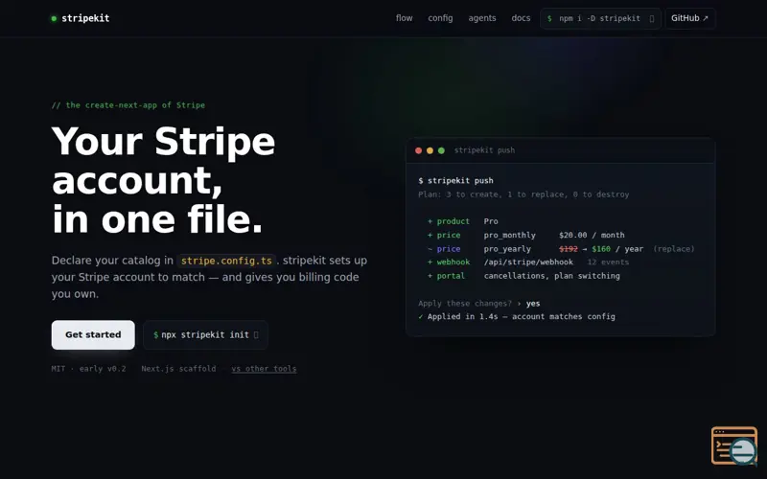
Task: Click 'cancellations, plan switching' text
Action: (x=552, y=276)
